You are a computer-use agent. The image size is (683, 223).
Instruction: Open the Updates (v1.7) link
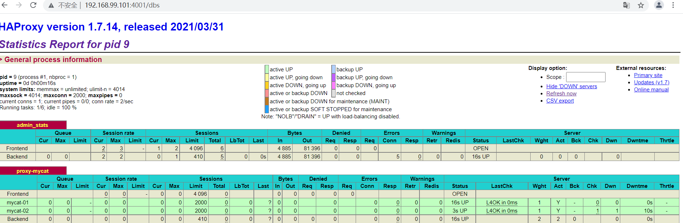tap(651, 82)
